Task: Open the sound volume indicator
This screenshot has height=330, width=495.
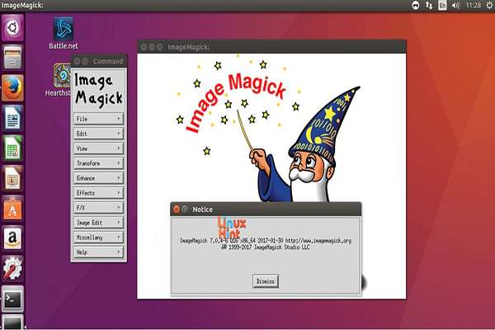Action: click(x=455, y=5)
